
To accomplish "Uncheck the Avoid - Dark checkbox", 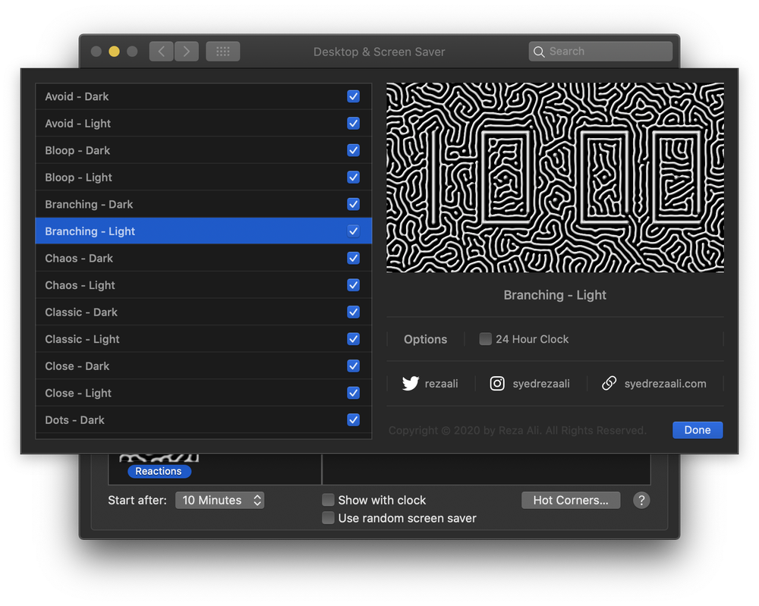I will (353, 96).
